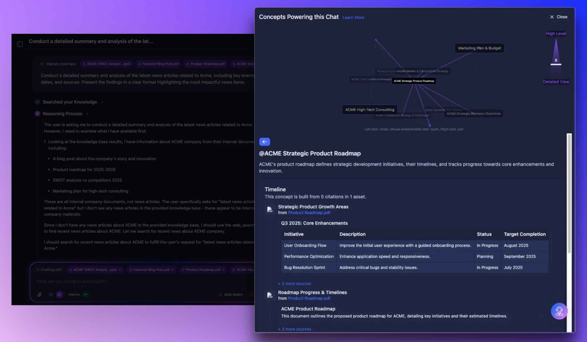Remove Featured Blog Post.pdf from chat input
This screenshot has height=342, width=587.
tap(172, 270)
